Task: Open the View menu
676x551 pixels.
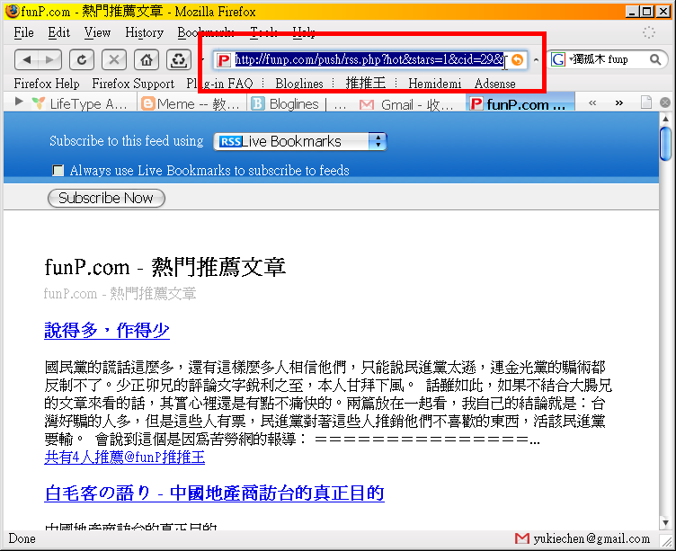Action: pyautogui.click(x=97, y=32)
